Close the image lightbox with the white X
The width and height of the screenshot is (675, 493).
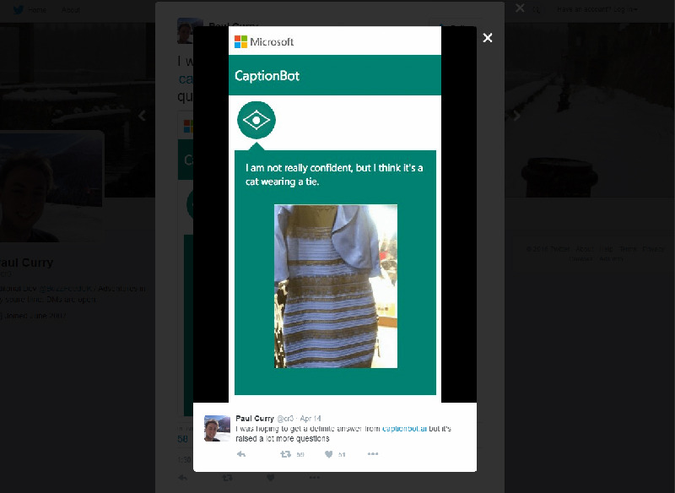(488, 38)
